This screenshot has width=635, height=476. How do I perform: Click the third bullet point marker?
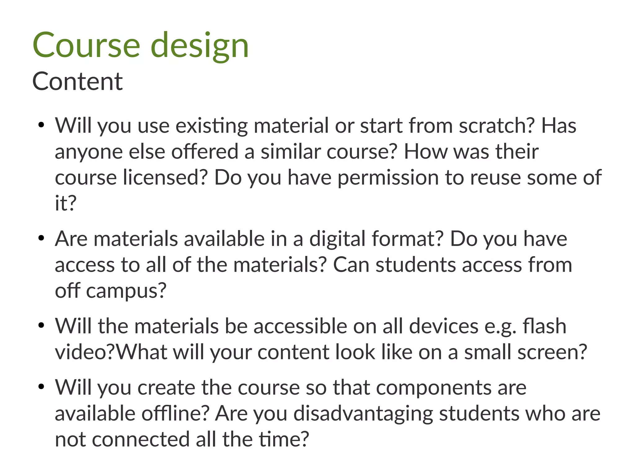41,326
